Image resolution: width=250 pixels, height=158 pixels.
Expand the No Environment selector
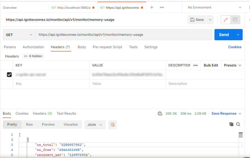coord(214,7)
